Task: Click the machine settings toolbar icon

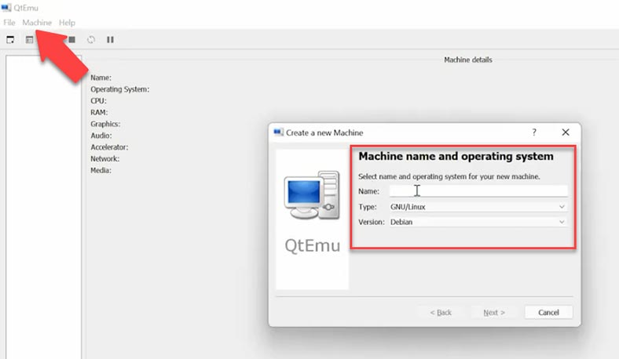Action: 30,39
